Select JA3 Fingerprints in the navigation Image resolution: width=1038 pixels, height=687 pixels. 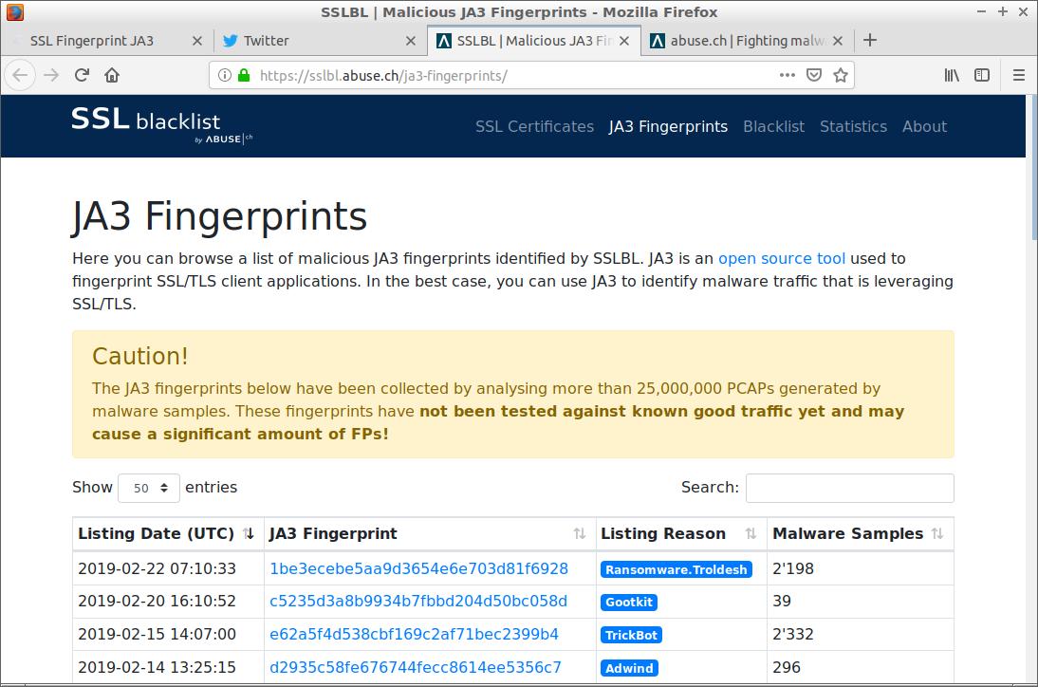click(668, 126)
